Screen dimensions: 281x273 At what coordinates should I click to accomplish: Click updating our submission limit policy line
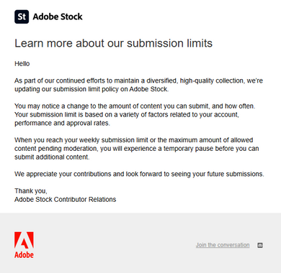click(x=92, y=89)
